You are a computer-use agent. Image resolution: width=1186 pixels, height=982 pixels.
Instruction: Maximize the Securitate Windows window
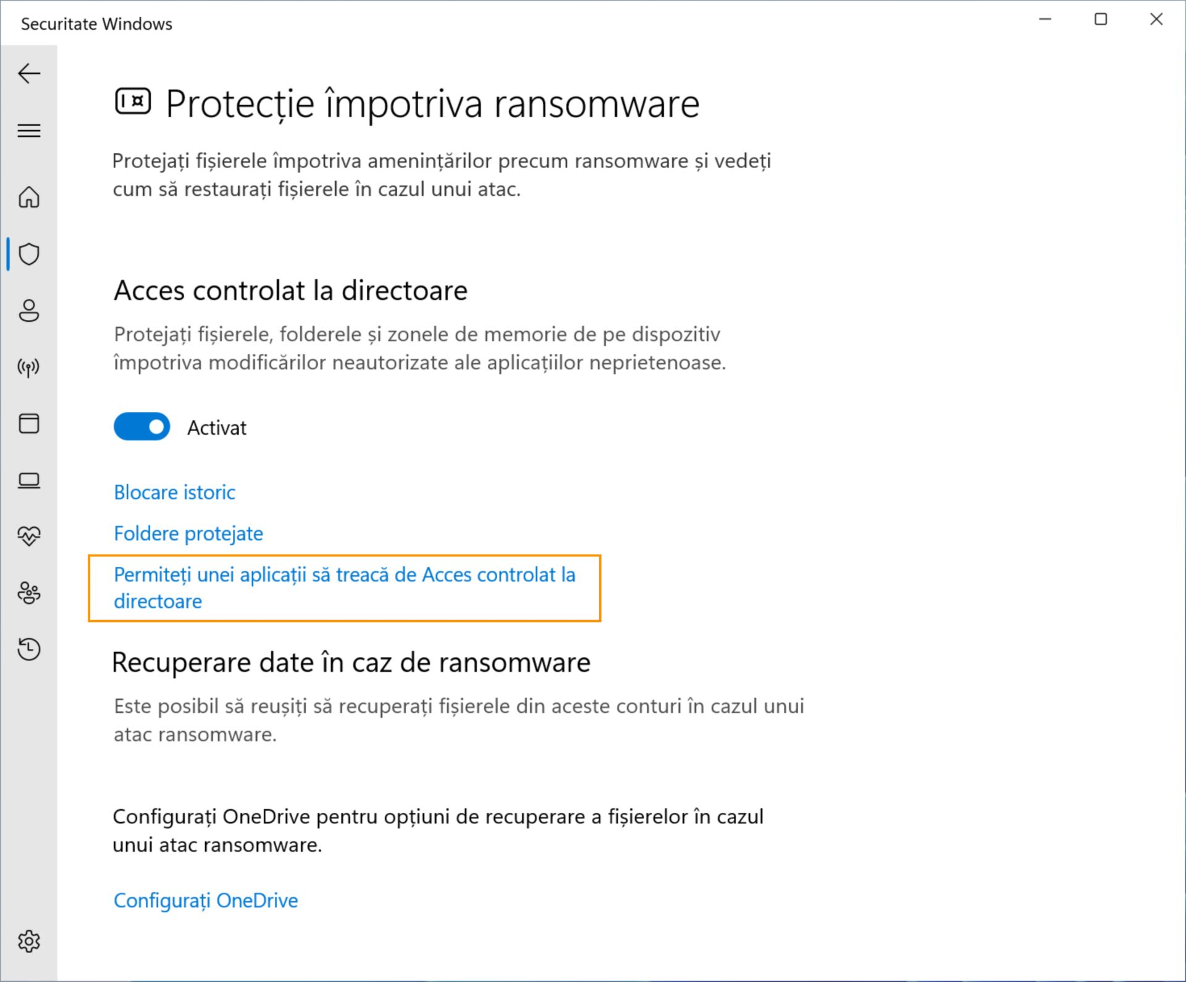click(x=1101, y=20)
